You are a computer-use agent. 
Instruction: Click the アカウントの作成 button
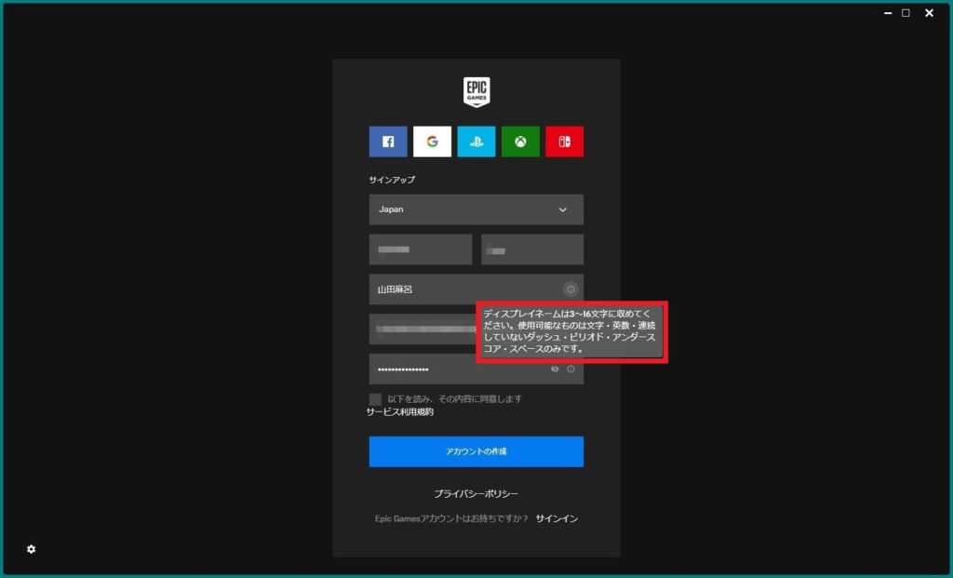click(x=476, y=451)
